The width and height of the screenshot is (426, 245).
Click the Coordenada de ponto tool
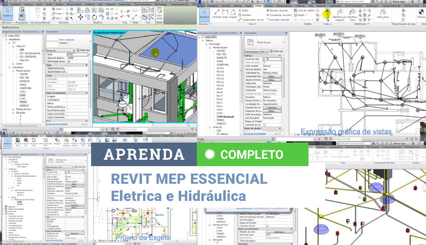pyautogui.click(x=279, y=15)
